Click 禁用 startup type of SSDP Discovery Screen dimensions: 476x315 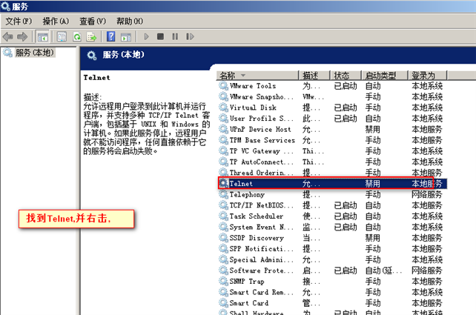coord(372,238)
